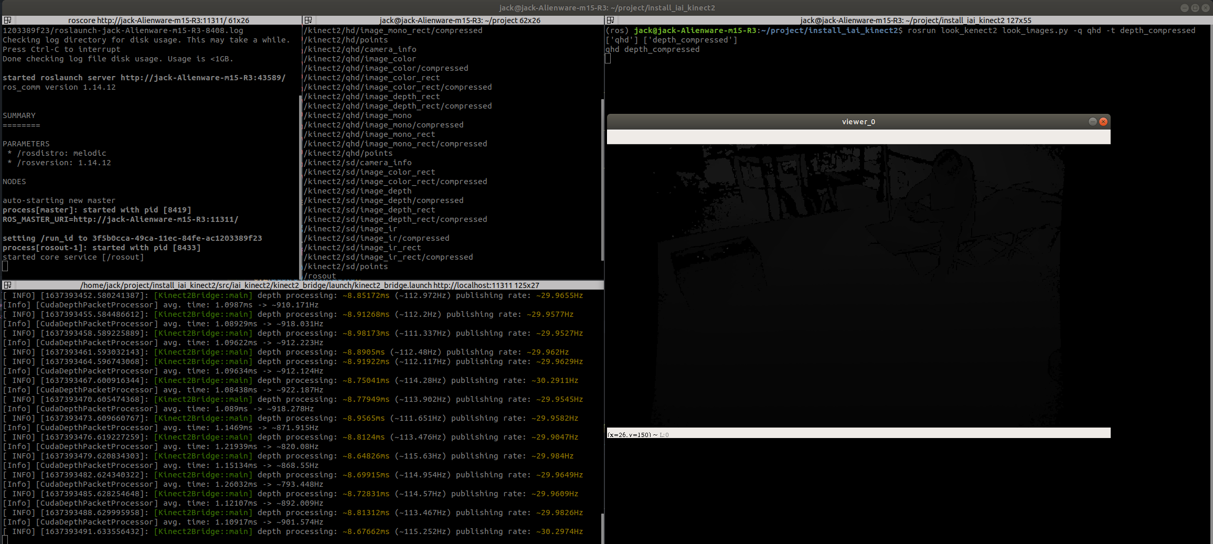Viewport: 1213px width, 544px height.
Task: Click the grid icon in the kinect2_bridge.launch pane title
Action: 7,285
